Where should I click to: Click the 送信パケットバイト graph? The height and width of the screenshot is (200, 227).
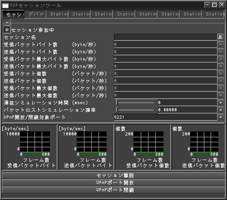point(92,142)
